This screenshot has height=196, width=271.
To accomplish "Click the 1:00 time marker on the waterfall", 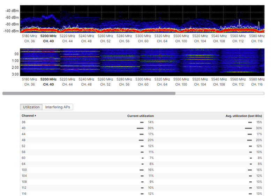I will 15,61.
